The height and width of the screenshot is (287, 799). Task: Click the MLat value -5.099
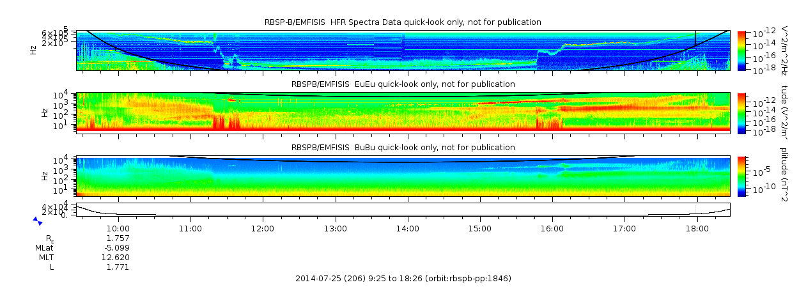[117, 247]
